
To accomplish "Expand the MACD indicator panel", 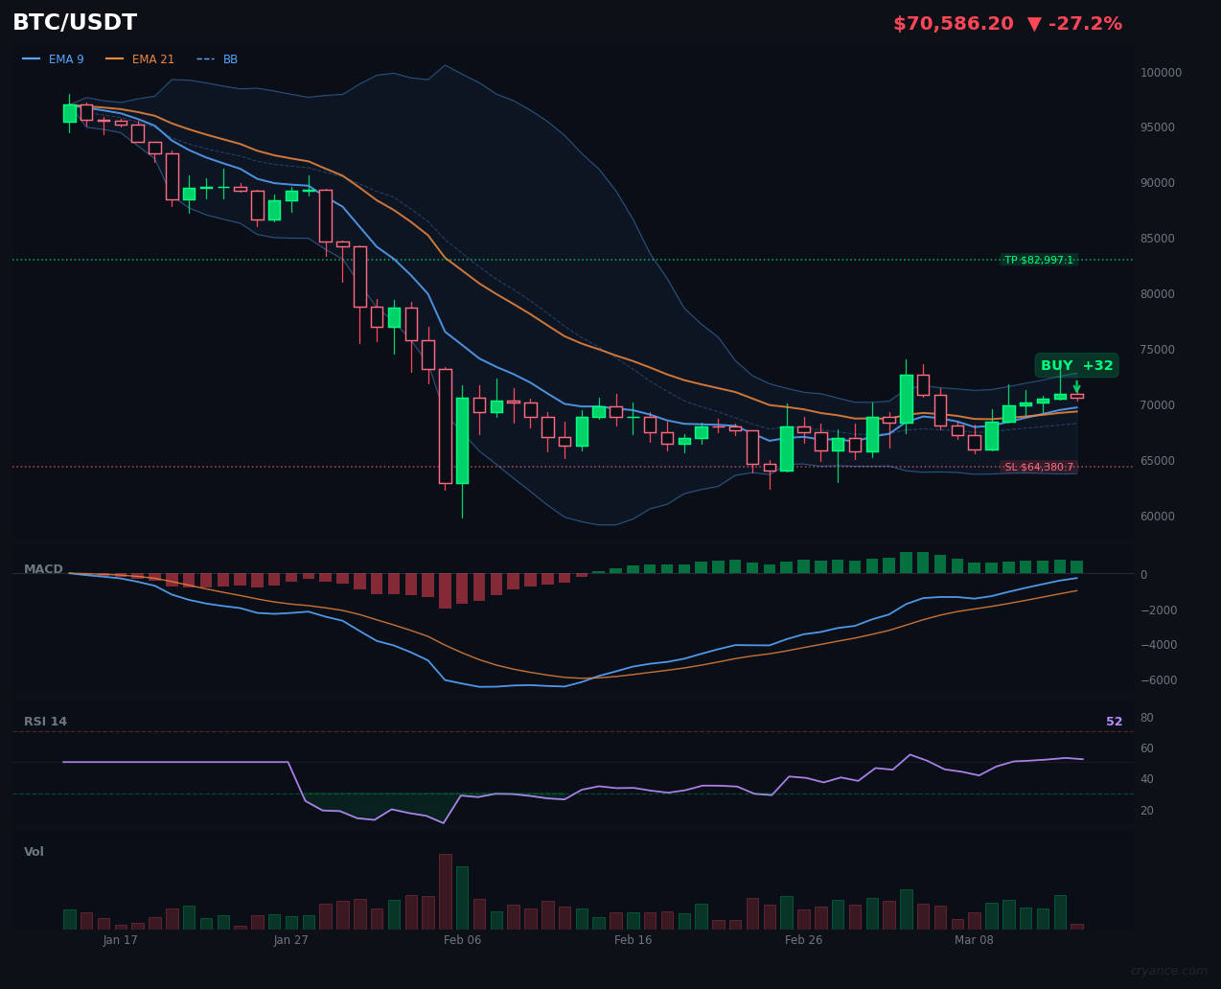I will [43, 568].
